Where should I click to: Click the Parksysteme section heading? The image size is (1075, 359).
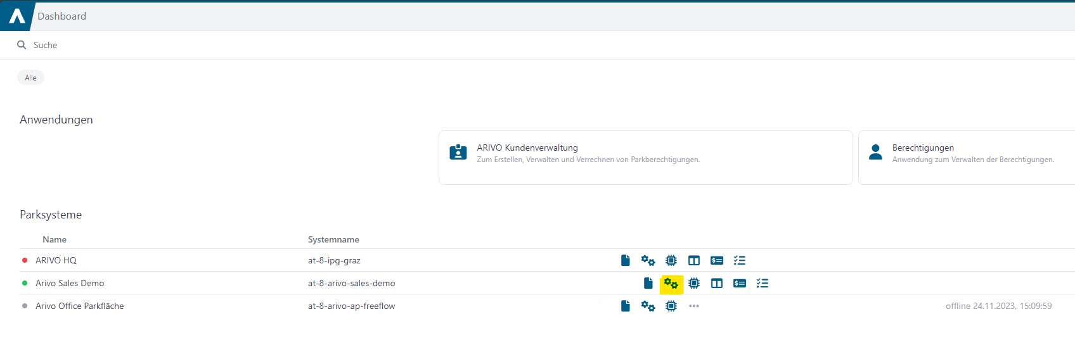click(x=51, y=215)
